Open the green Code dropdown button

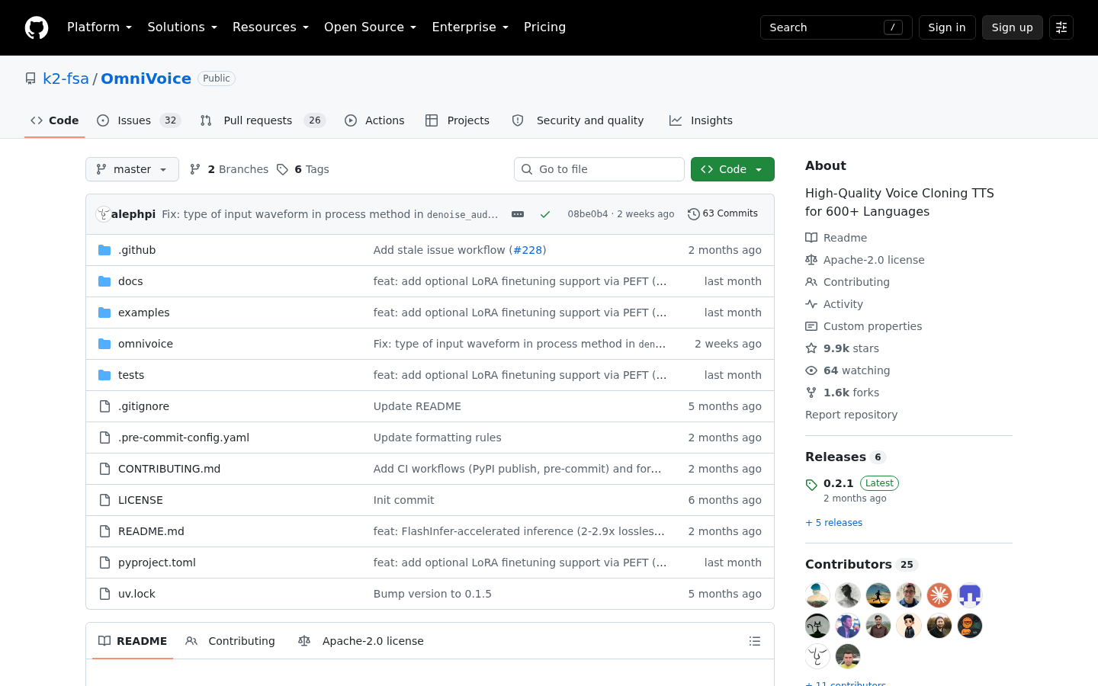733,169
